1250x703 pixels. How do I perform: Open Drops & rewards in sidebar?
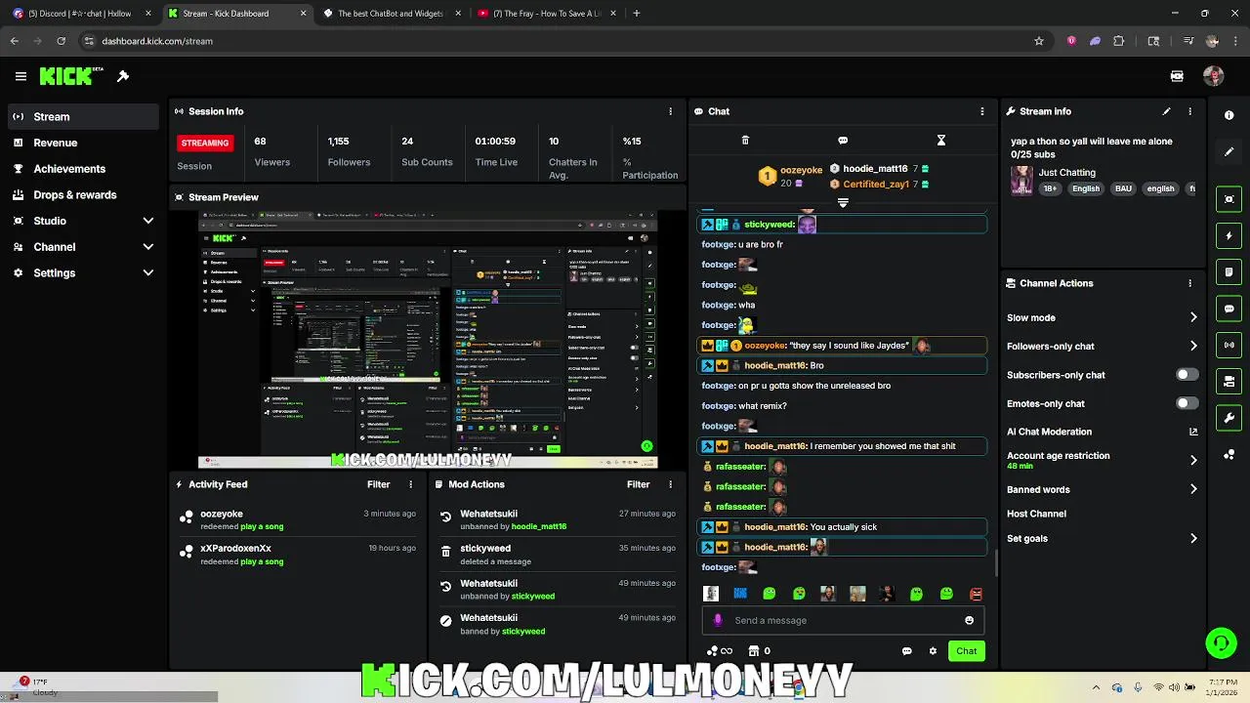(83, 194)
